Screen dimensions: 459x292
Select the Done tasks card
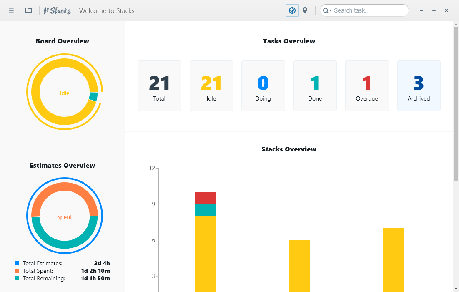(x=315, y=86)
